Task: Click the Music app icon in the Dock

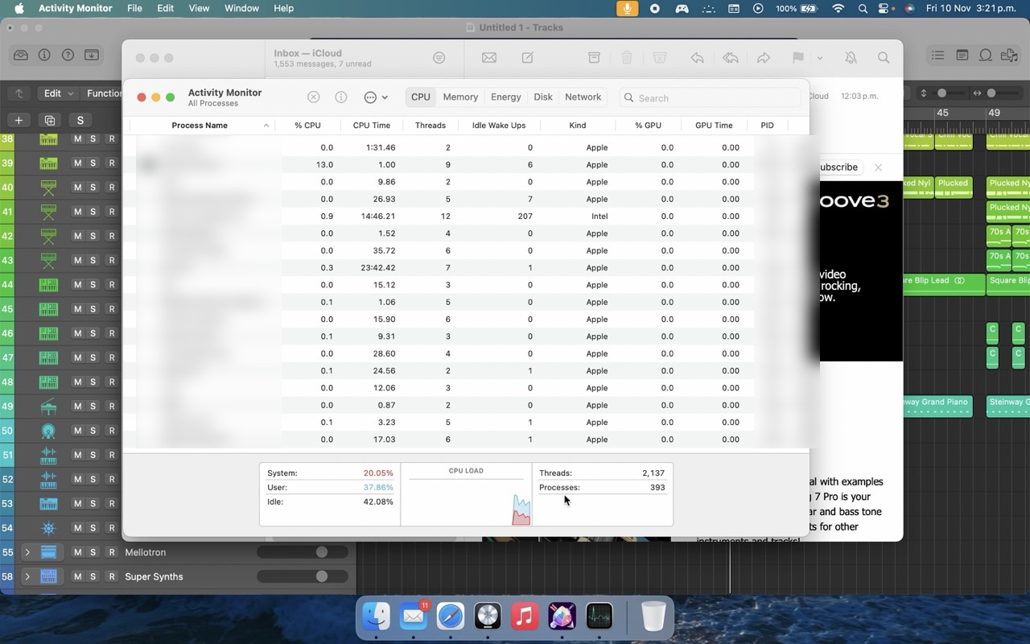Action: [524, 616]
